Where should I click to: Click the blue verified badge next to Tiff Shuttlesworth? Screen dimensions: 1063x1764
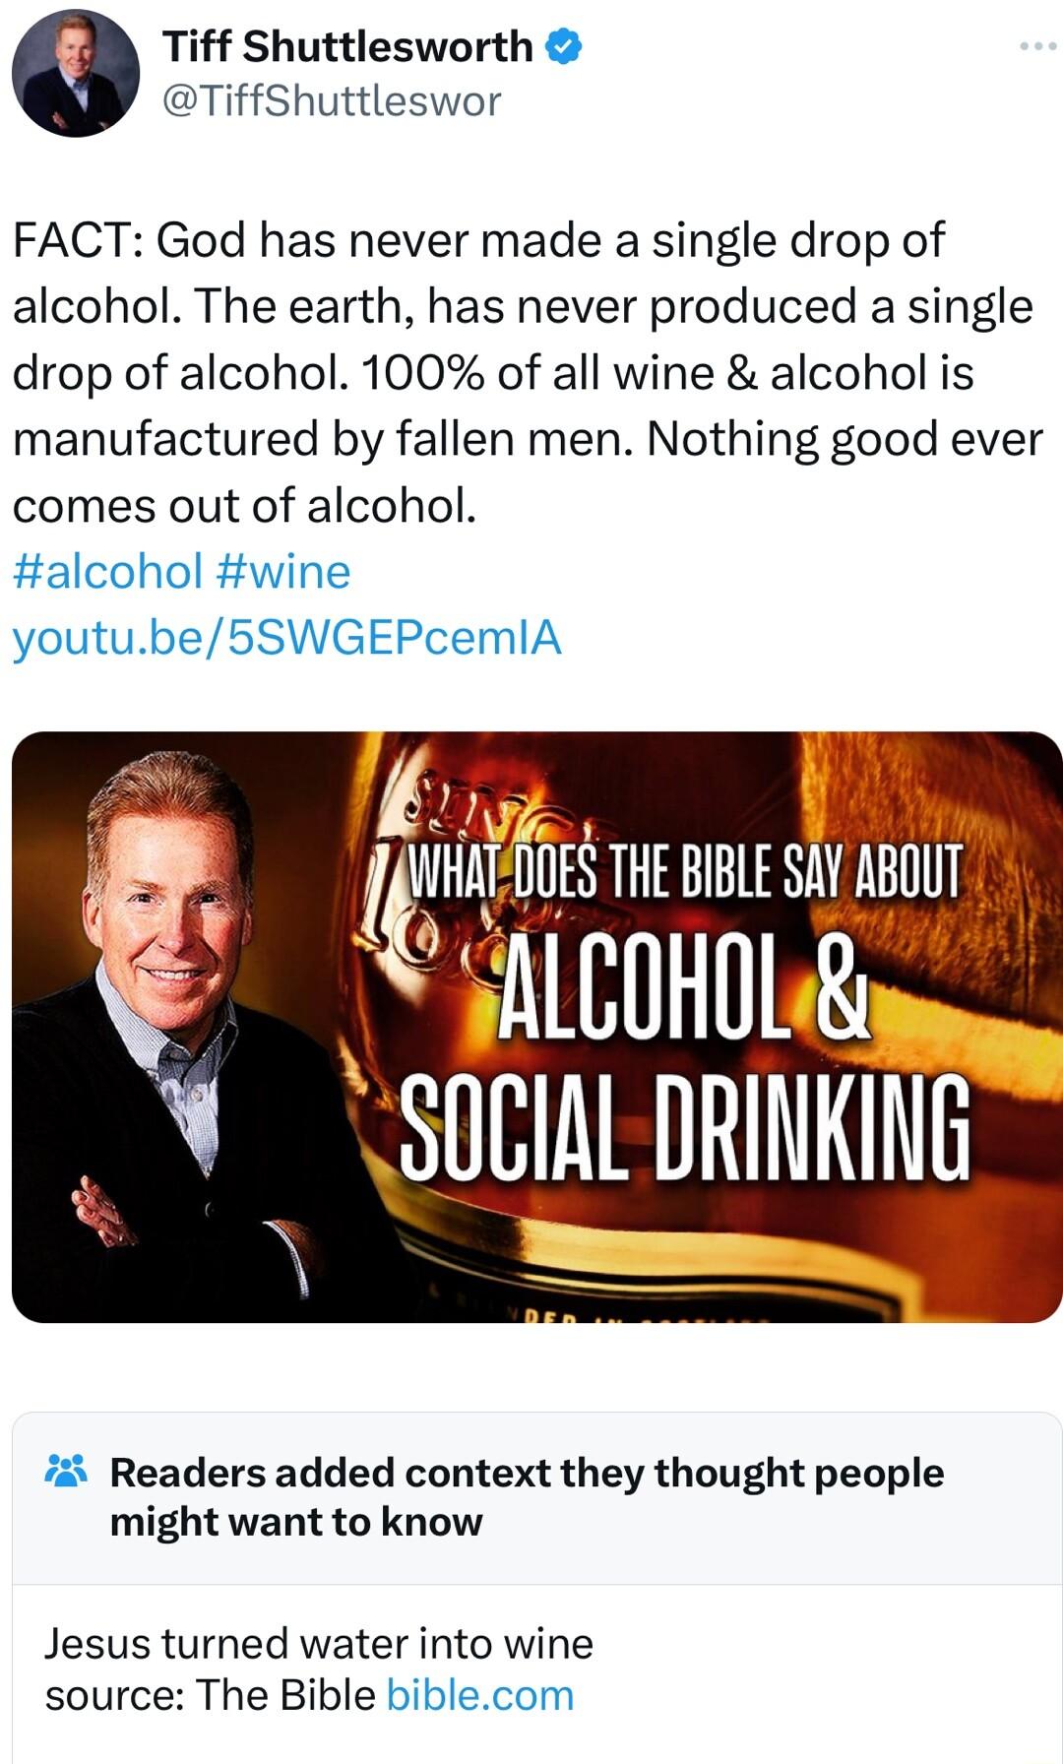point(562,44)
